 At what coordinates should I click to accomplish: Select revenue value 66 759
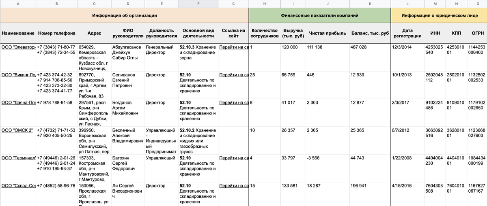pyautogui.click(x=293, y=85)
